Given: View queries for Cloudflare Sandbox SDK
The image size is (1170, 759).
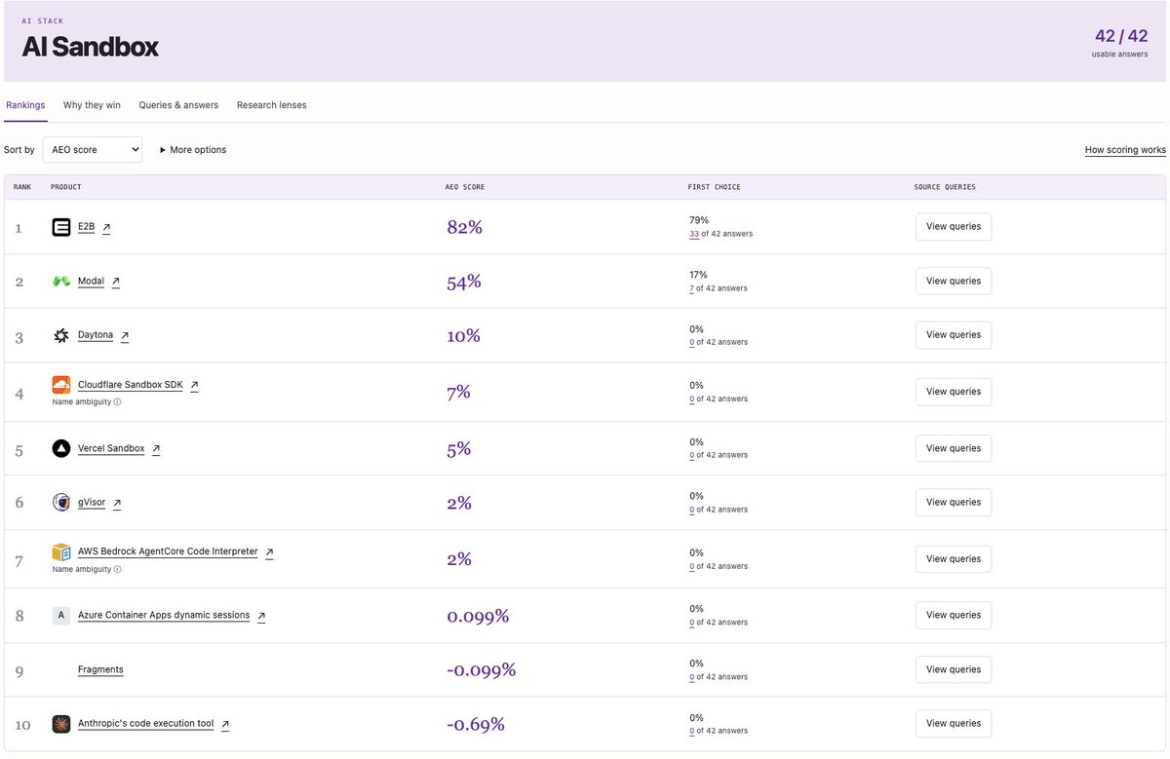Looking at the screenshot, I should coord(954,392).
